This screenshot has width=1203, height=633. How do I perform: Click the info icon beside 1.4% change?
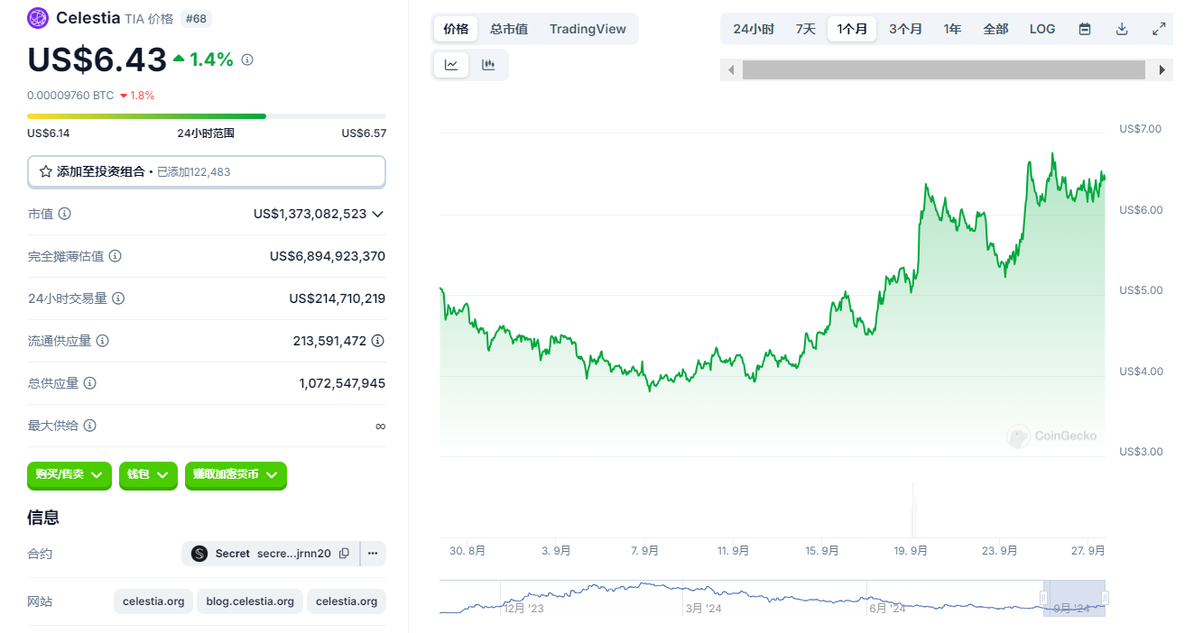tap(247, 60)
